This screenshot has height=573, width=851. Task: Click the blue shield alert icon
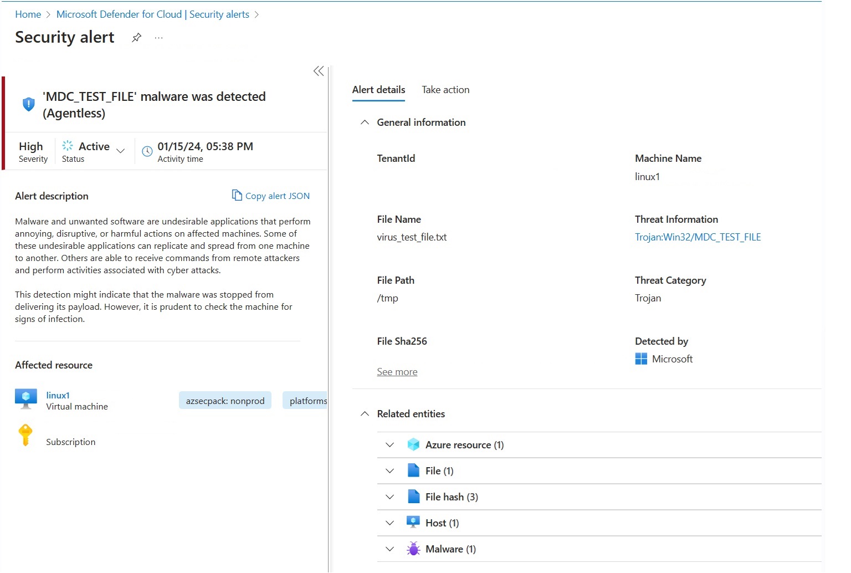coord(28,104)
